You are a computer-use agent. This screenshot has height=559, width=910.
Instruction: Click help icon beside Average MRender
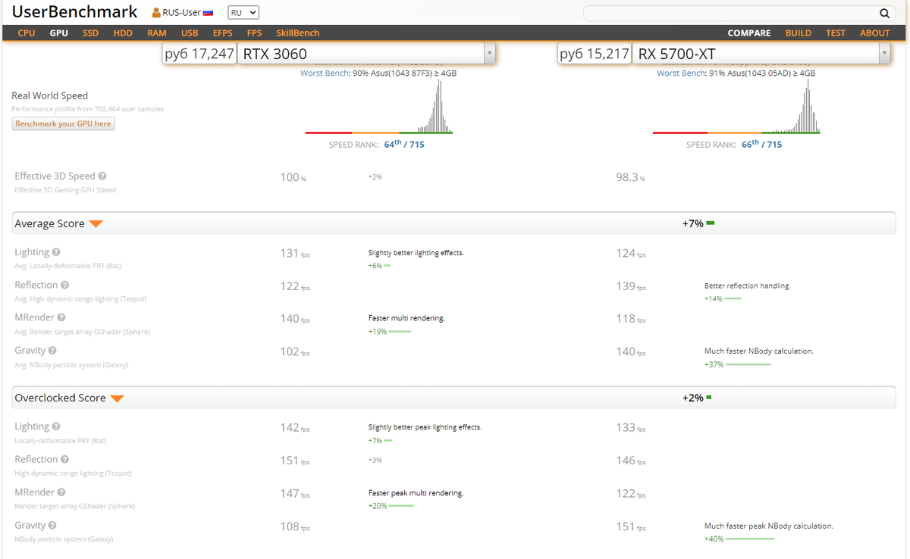coord(61,318)
